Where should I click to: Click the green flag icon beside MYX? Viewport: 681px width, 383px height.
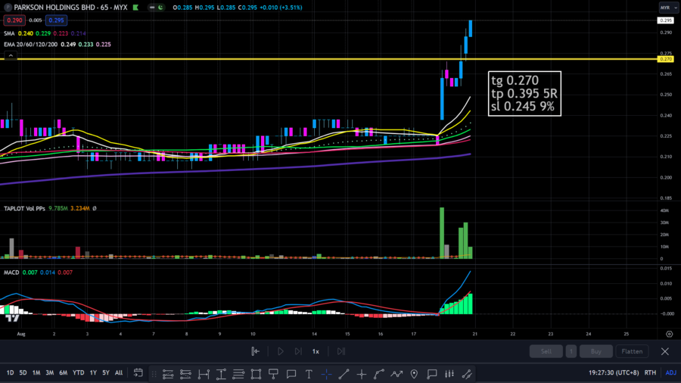tap(136, 8)
